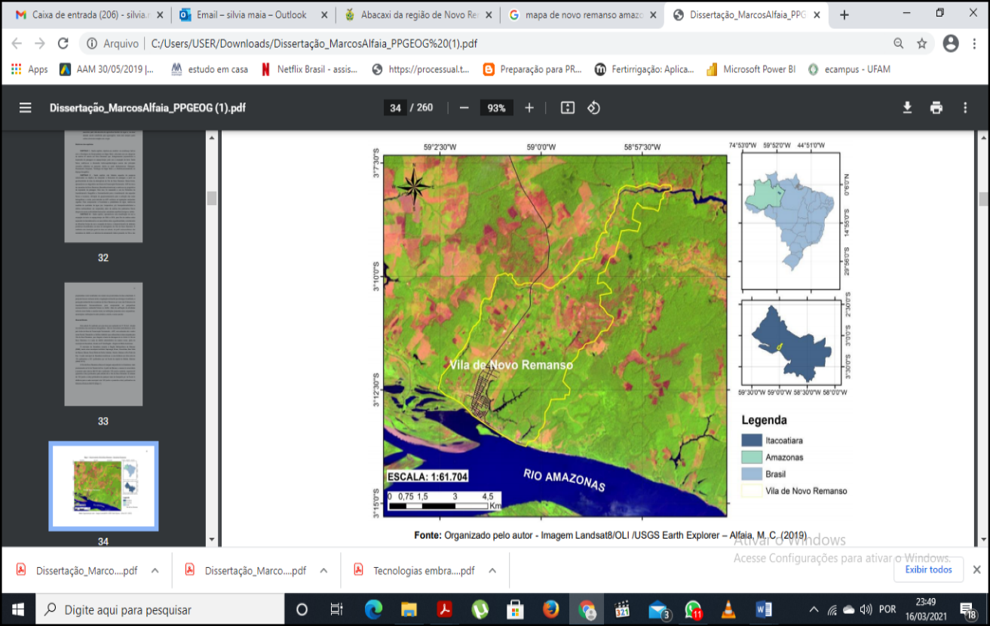Open the PDF viewer more actions menu
Viewport: 990px width, 626px height.
(965, 108)
